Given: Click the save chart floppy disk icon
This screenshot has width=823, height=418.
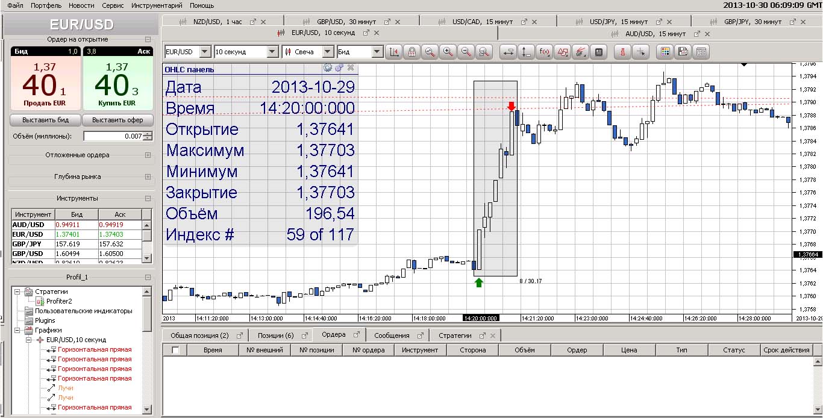Looking at the screenshot, I should coord(683,52).
